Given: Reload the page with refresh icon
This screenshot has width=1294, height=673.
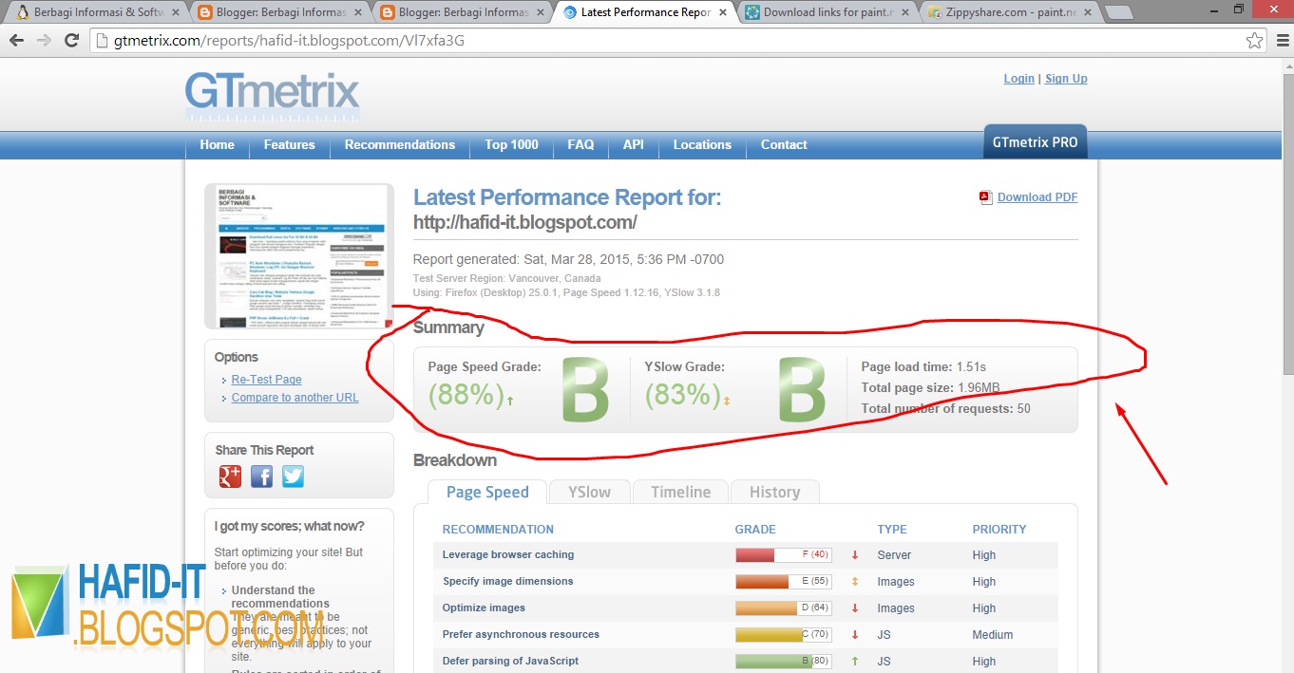Looking at the screenshot, I should point(71,41).
